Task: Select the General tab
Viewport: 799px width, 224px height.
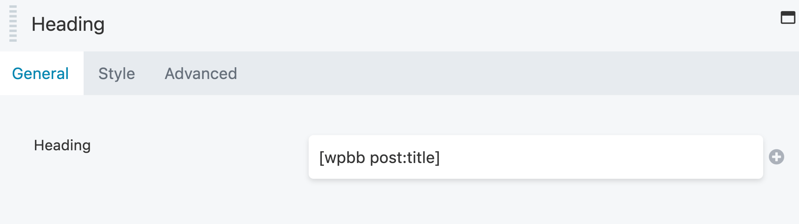Action: (40, 74)
